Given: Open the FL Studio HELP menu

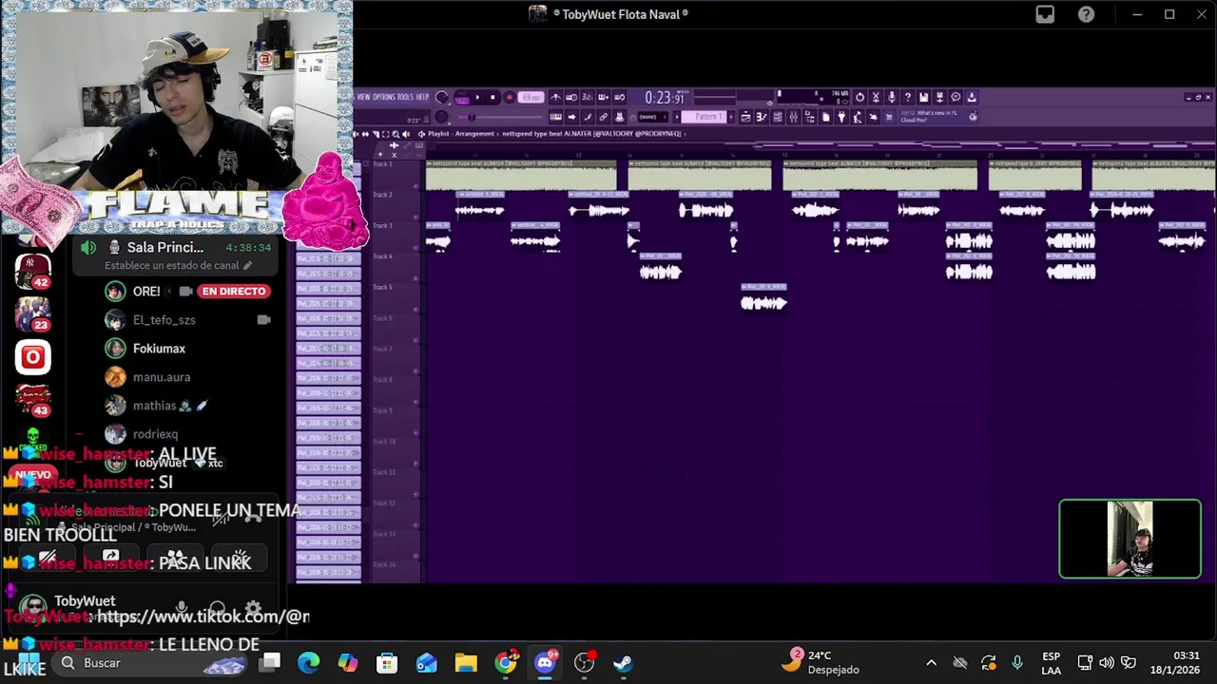Looking at the screenshot, I should click(x=422, y=97).
